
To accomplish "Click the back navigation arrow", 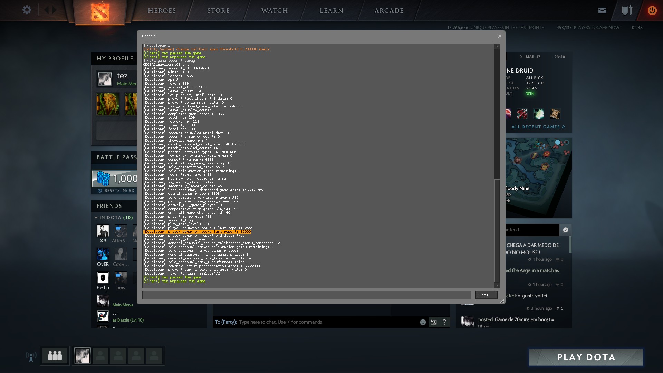I will tap(46, 10).
